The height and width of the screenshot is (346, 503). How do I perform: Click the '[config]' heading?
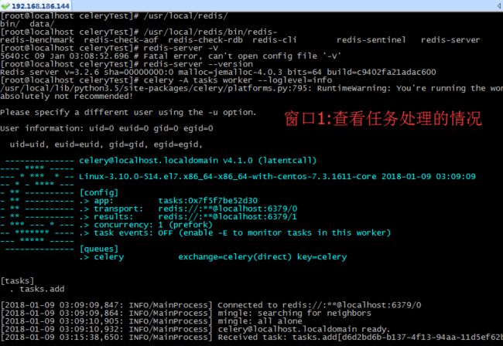[99, 192]
